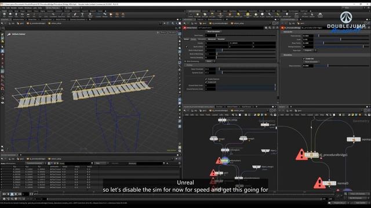Click Reset Simulation under Enable Sim

click(x=311, y=62)
